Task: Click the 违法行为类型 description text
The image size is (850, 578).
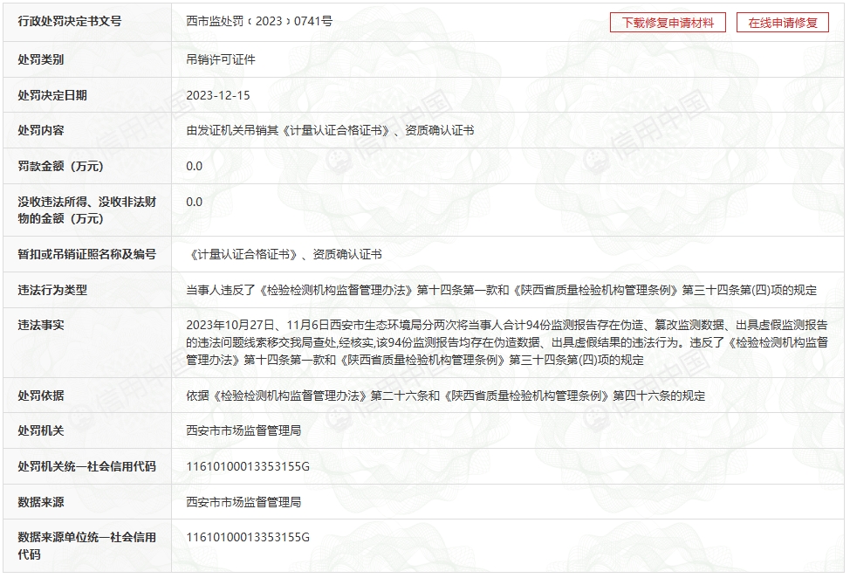Action: [501, 290]
